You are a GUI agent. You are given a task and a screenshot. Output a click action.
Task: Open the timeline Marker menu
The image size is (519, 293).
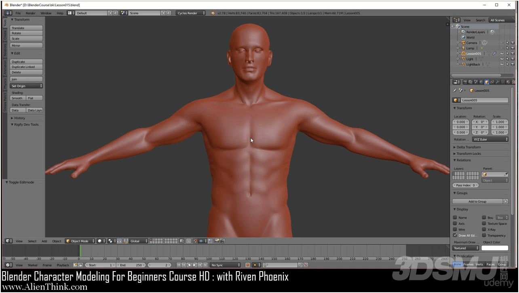click(x=32, y=265)
